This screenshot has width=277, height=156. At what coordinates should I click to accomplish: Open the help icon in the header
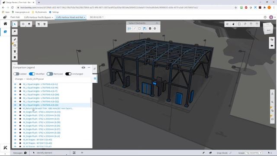point(265,17)
